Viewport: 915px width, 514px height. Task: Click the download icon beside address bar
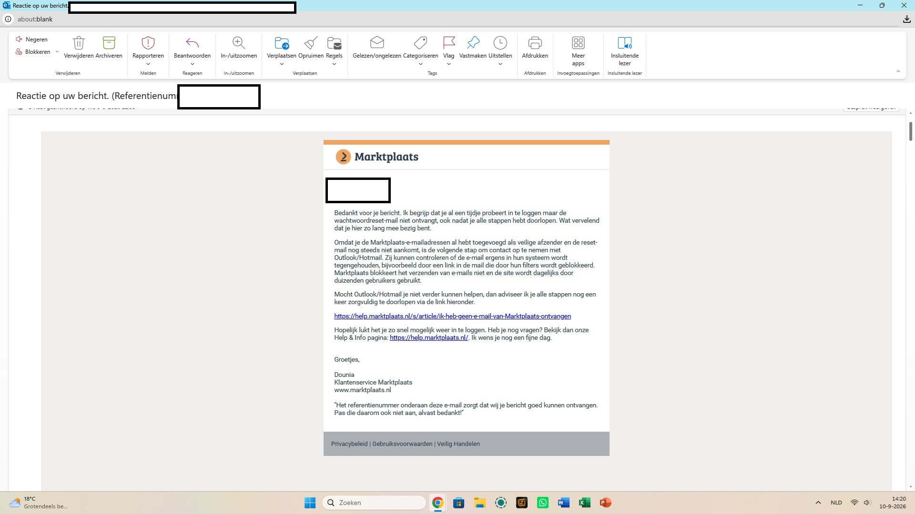(x=906, y=19)
